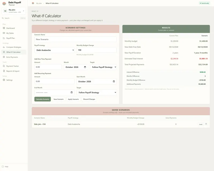Click the What-If Calculator sidebar icon

coord(4,52)
